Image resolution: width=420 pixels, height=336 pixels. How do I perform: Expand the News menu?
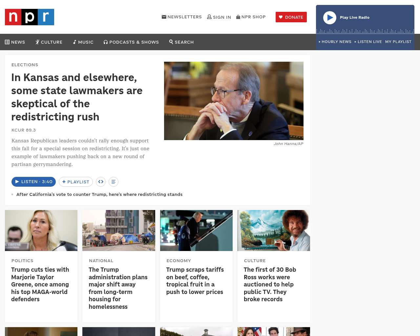(15, 42)
